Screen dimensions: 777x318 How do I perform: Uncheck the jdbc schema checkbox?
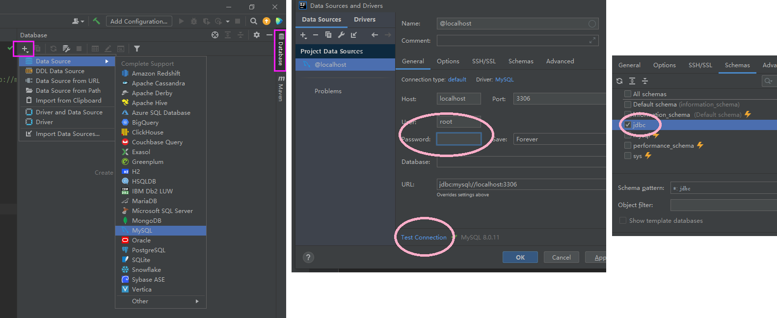[627, 125]
